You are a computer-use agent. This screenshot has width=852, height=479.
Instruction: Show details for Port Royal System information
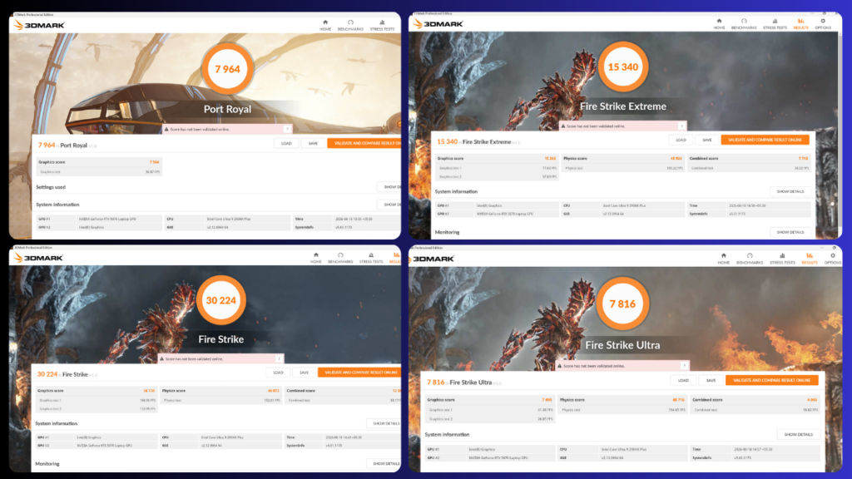click(389, 205)
